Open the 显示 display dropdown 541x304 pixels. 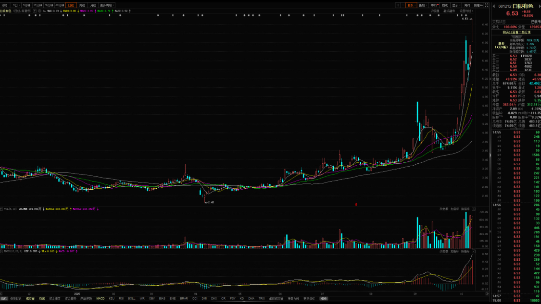pyautogui.click(x=456, y=5)
